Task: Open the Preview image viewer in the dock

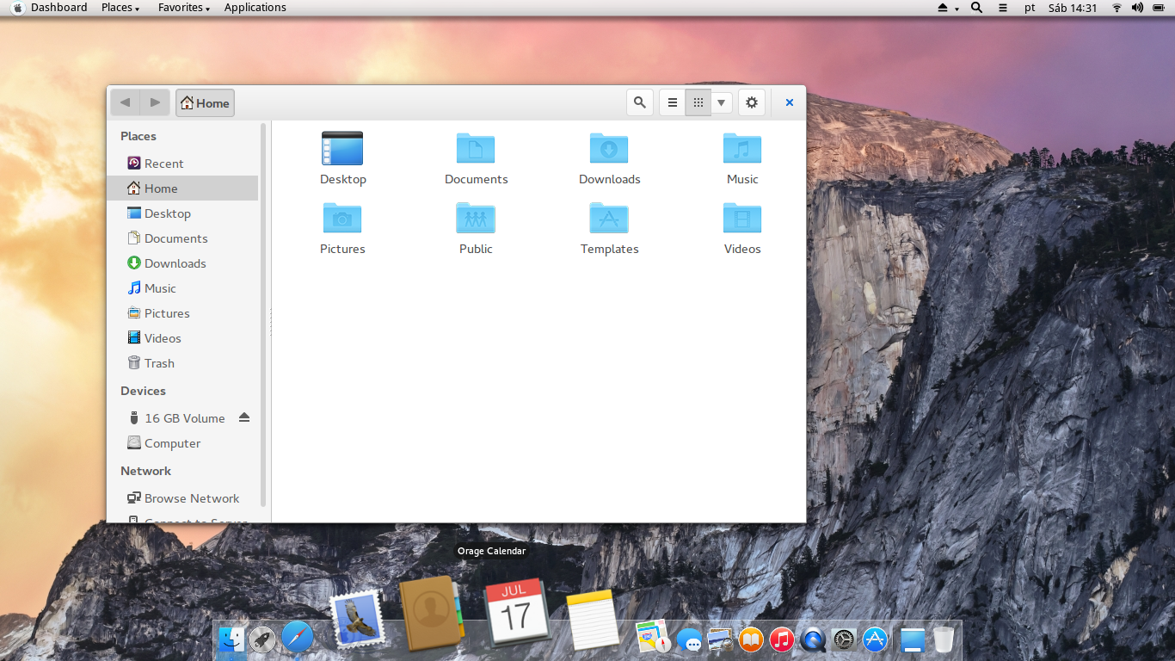Action: tap(720, 639)
